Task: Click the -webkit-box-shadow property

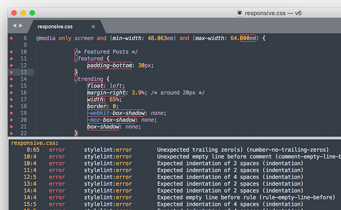Action: (x=115, y=113)
